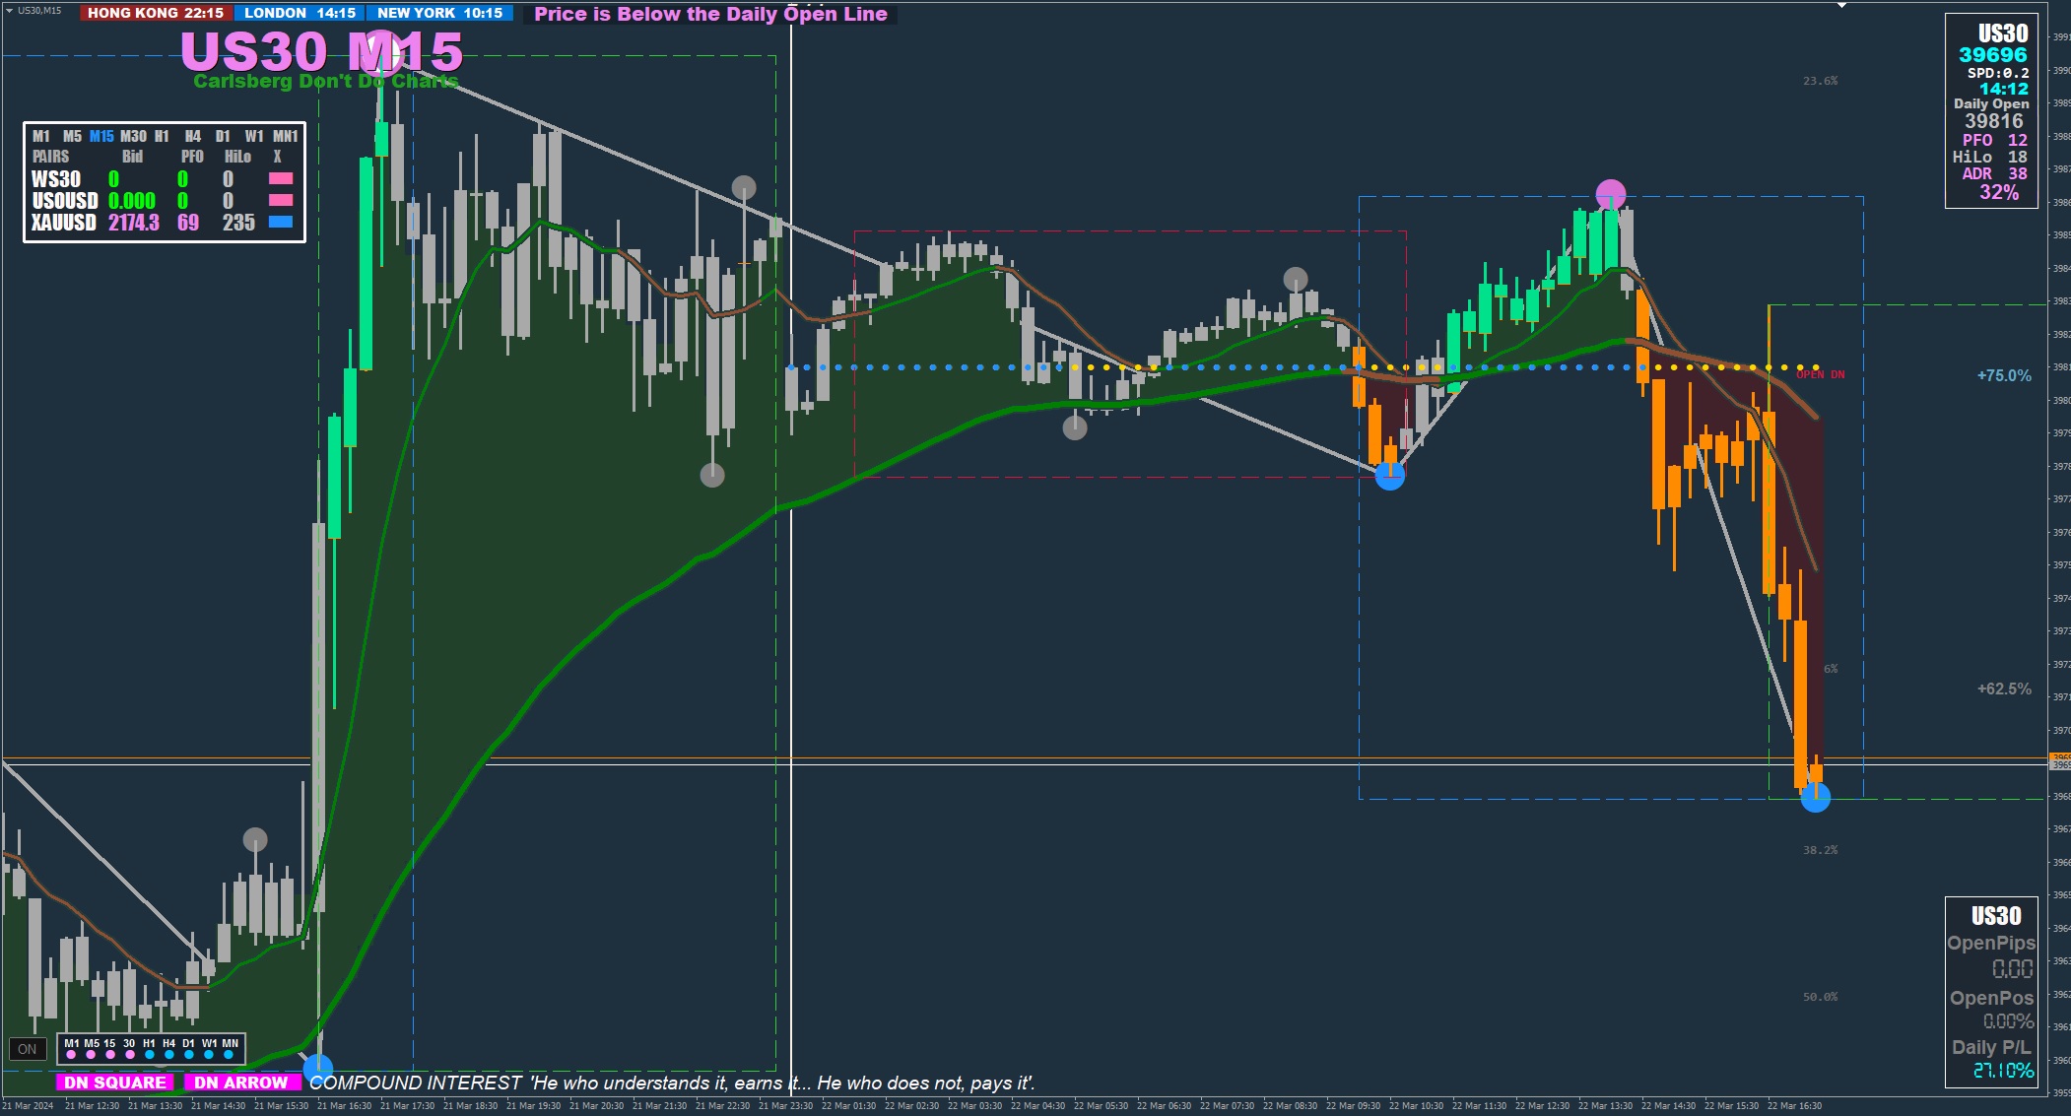Image resolution: width=2071 pixels, height=1116 pixels.
Task: Click the blue circle at the bottom near 21 Mar 16:30
Action: (x=317, y=1068)
